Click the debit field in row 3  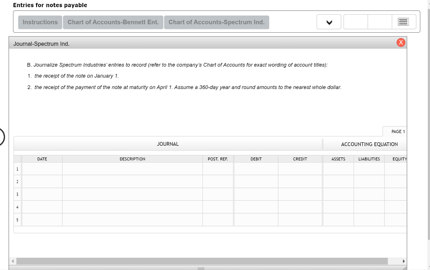point(256,194)
